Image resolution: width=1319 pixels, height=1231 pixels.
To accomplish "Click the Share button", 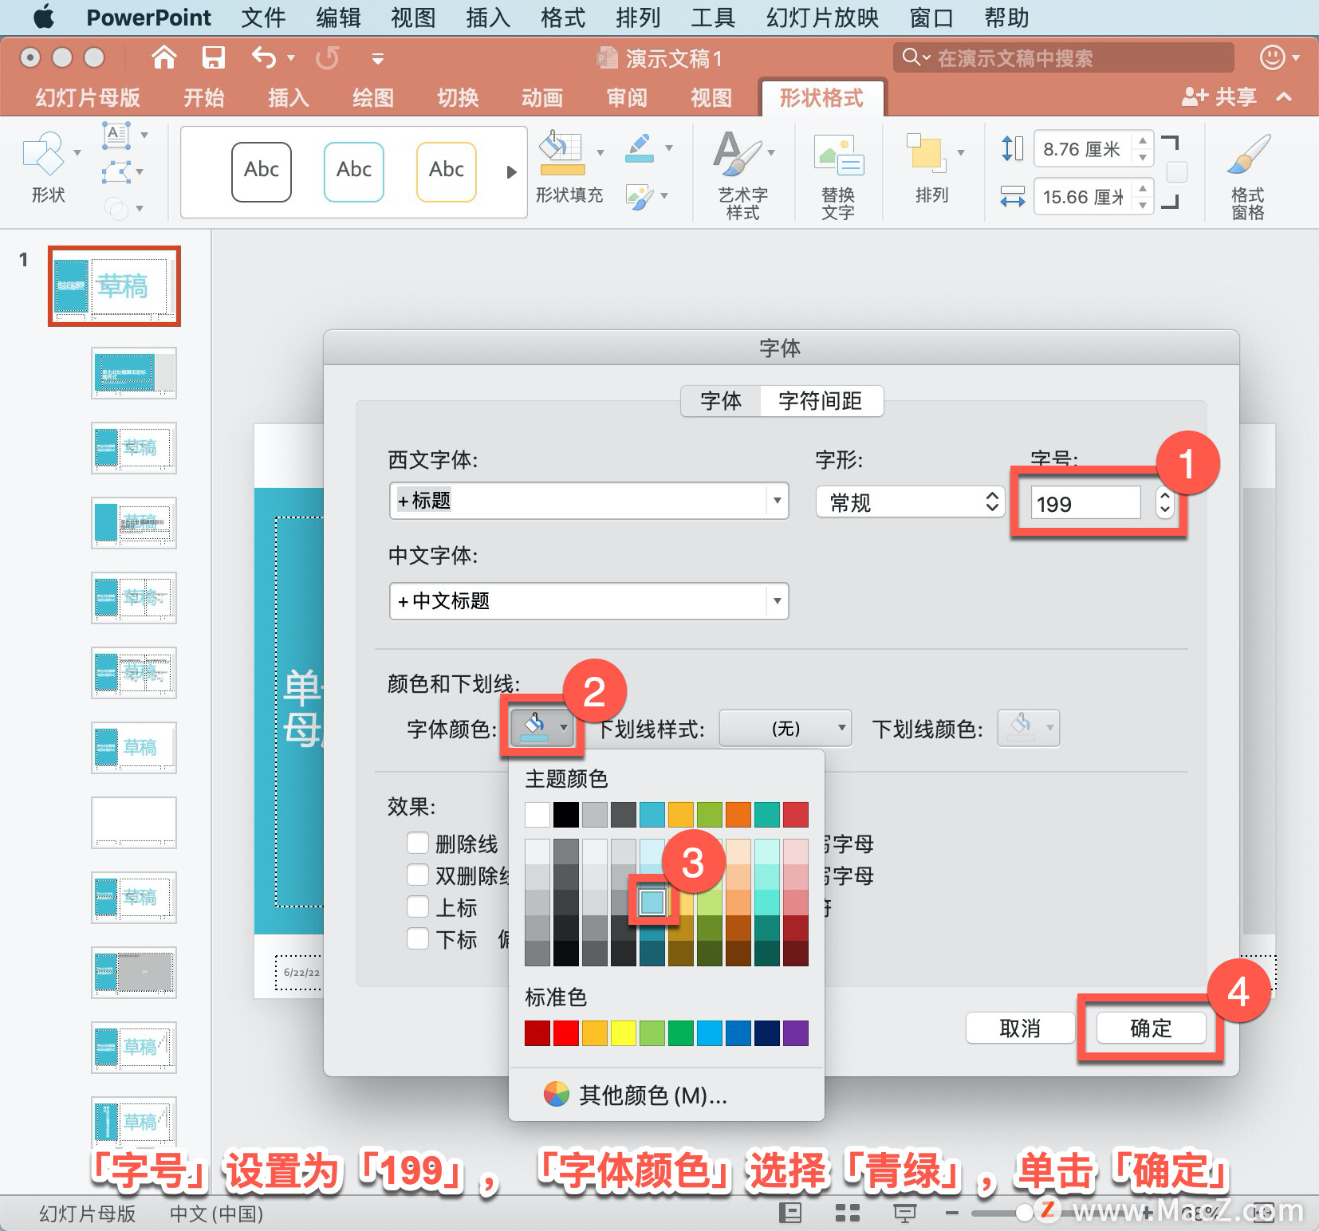I will (1219, 97).
